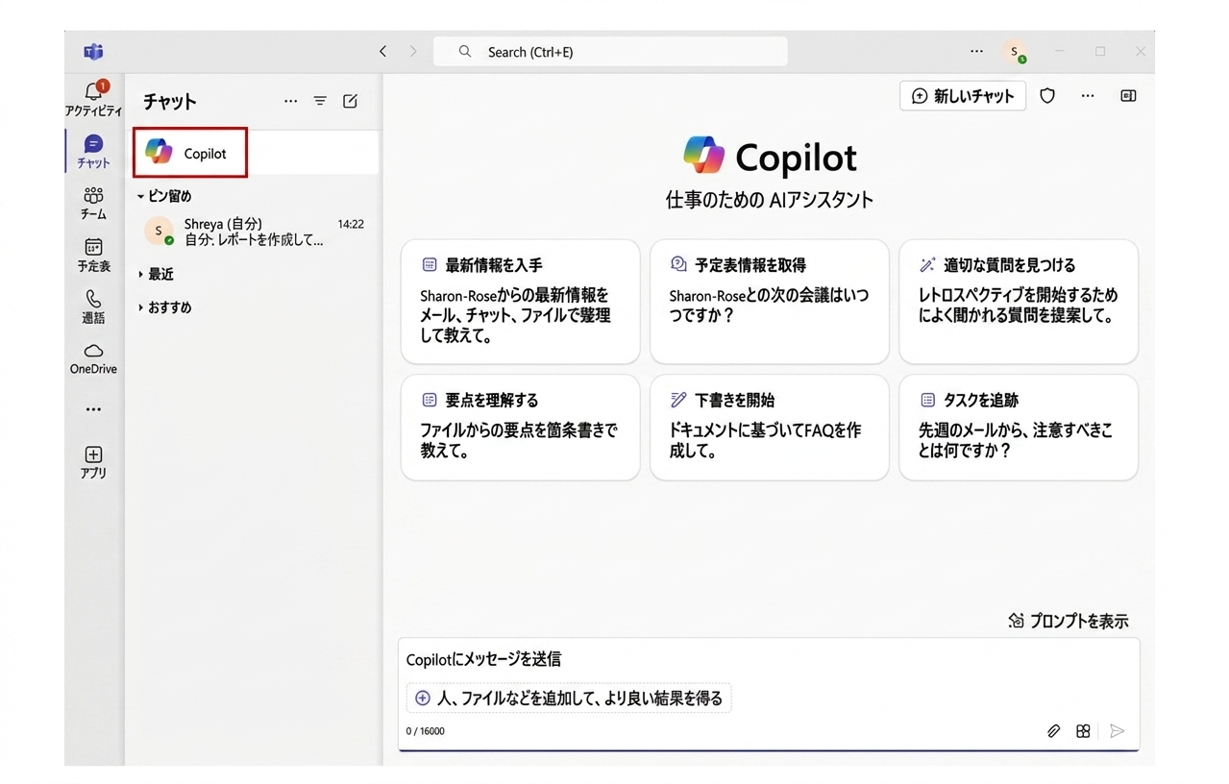
Task: Open Copilot header more options ellipsis
Action: (x=1088, y=96)
